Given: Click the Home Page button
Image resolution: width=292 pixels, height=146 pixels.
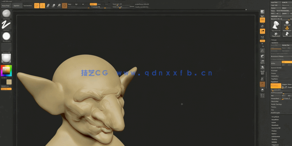Looking at the screenshot, I should 6,6.
